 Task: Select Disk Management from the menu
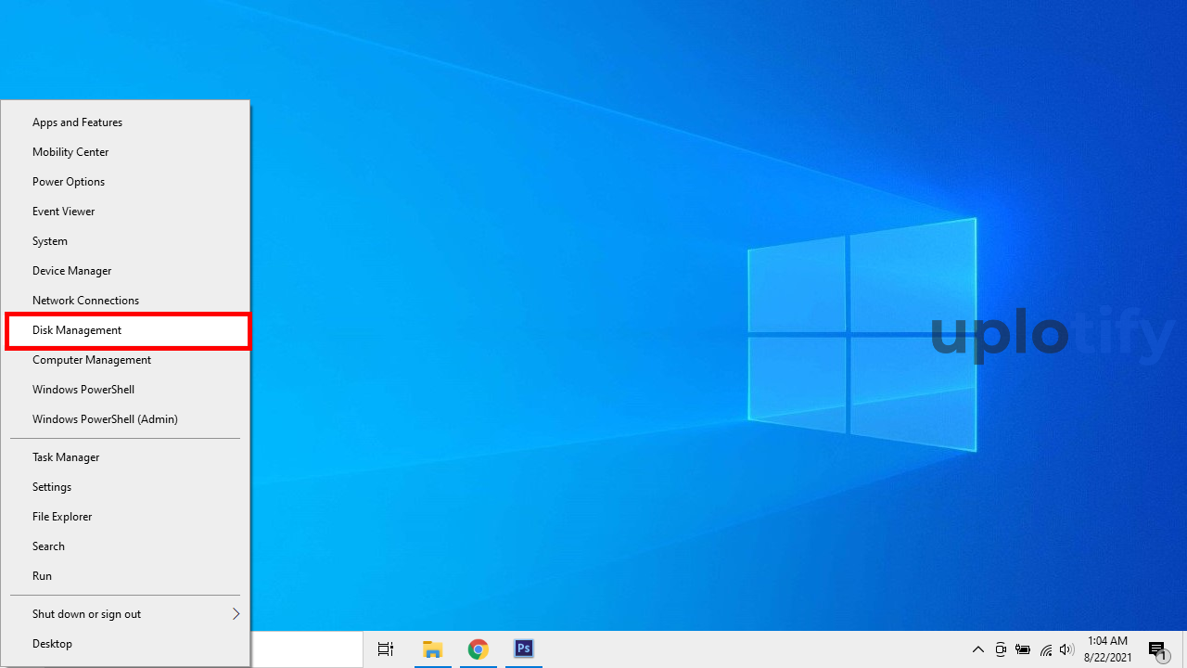(77, 330)
